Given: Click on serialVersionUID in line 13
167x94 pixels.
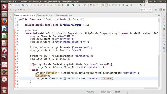Looking at the screenshot, I should tap(70, 25).
